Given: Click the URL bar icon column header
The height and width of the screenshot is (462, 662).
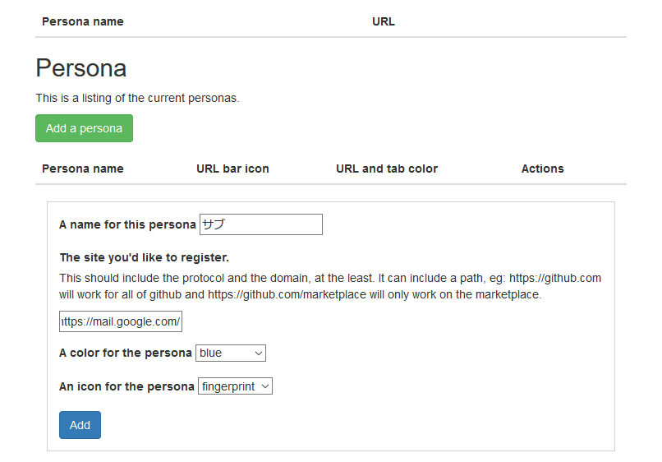Looking at the screenshot, I should [232, 169].
